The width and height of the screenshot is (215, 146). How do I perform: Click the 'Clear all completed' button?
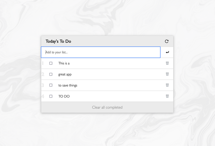[x=107, y=107]
